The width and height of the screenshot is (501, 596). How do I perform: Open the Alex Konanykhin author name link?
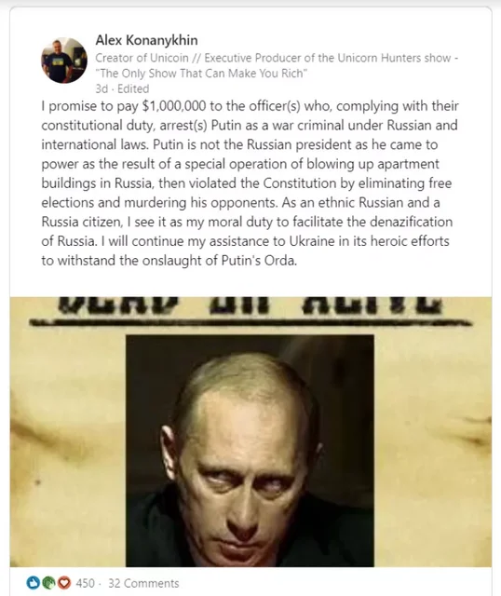(146, 40)
